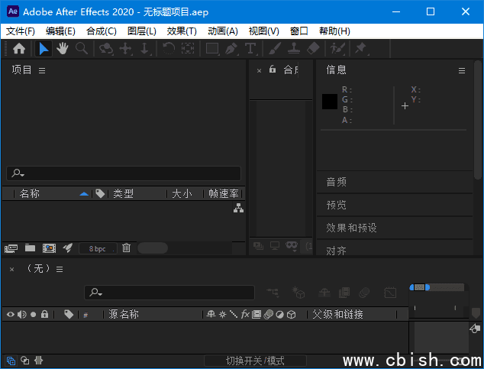Open Project search filter dropdown
The image size is (484, 369).
18,173
